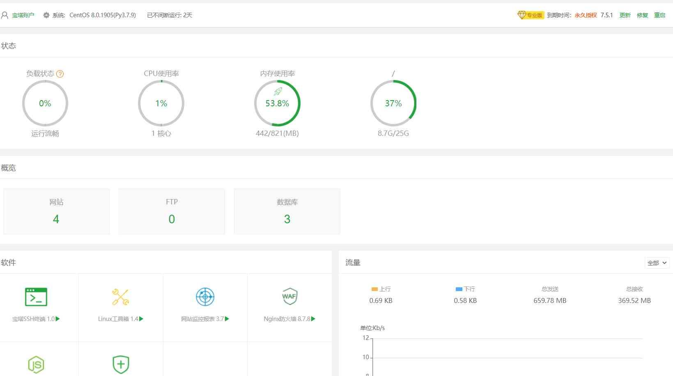This screenshot has width=673, height=376.
Task: Open the Linux工具箱 1.4 label
Action: (118, 319)
